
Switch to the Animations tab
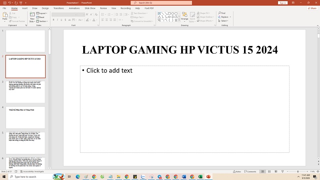click(x=74, y=8)
